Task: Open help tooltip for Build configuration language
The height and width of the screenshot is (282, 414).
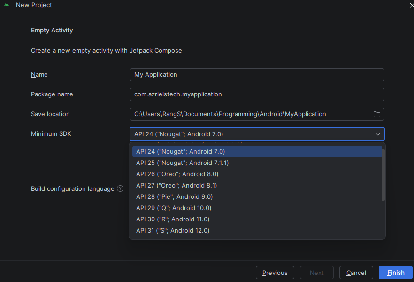Action: [120, 188]
